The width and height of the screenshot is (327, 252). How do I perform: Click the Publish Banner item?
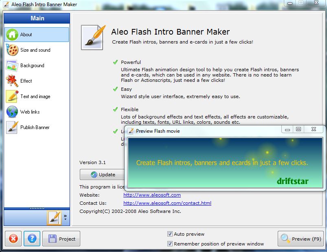[37, 127]
